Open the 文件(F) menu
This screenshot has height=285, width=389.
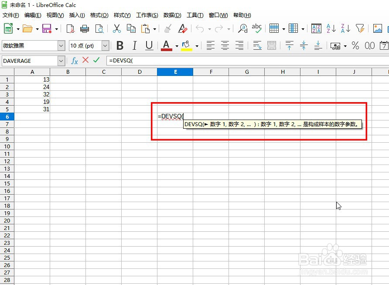click(x=10, y=15)
